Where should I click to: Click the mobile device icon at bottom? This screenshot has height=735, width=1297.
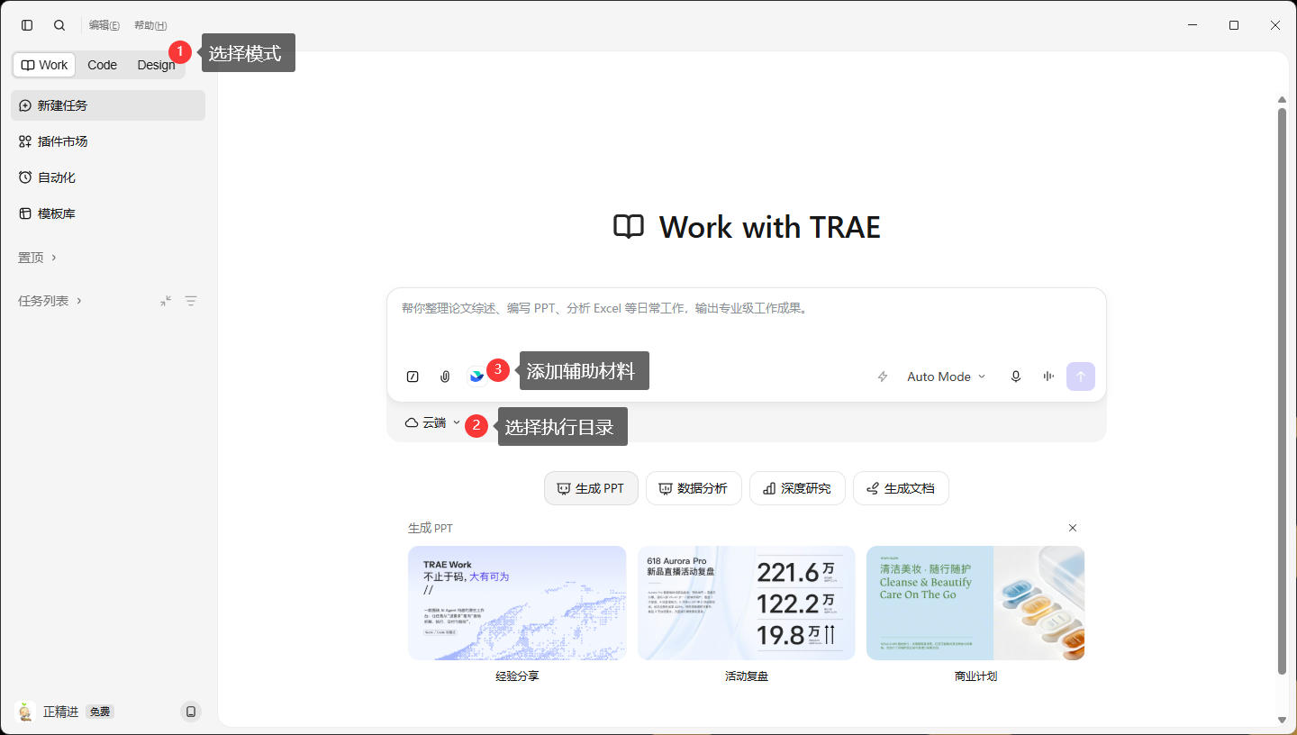[191, 712]
